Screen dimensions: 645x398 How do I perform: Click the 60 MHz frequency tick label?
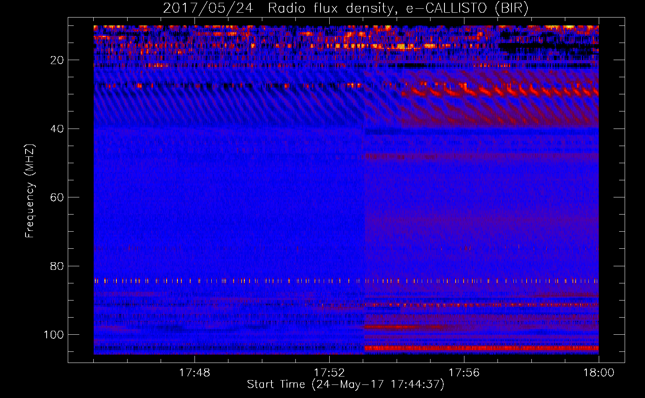click(57, 198)
